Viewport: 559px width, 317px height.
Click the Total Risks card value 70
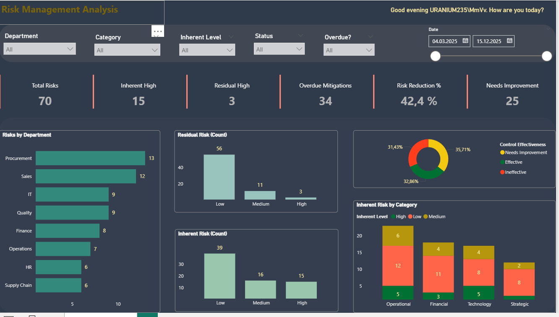[x=45, y=101]
